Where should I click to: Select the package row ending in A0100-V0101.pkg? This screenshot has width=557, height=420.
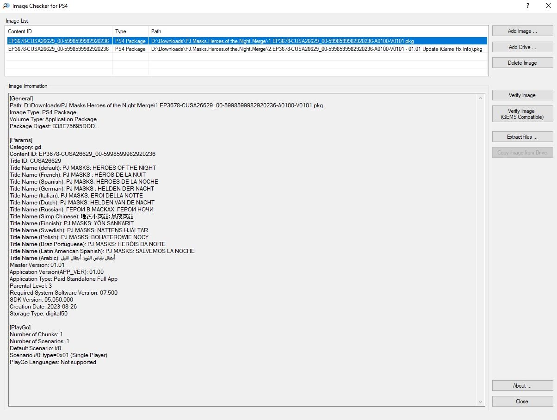point(247,41)
